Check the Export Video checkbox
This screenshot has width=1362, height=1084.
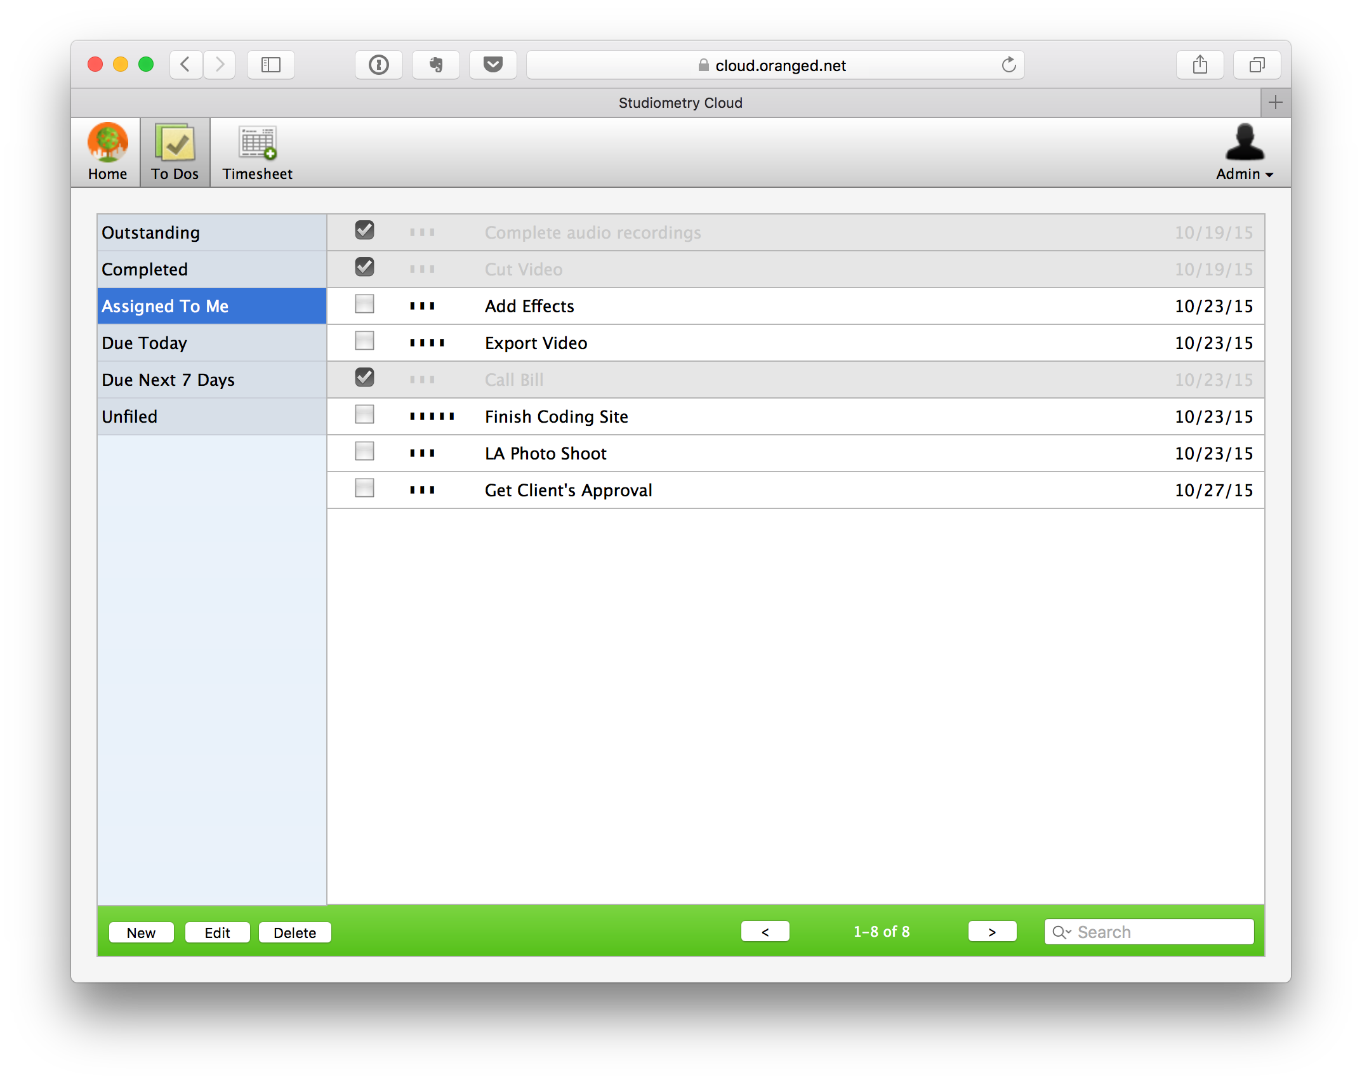tap(364, 341)
